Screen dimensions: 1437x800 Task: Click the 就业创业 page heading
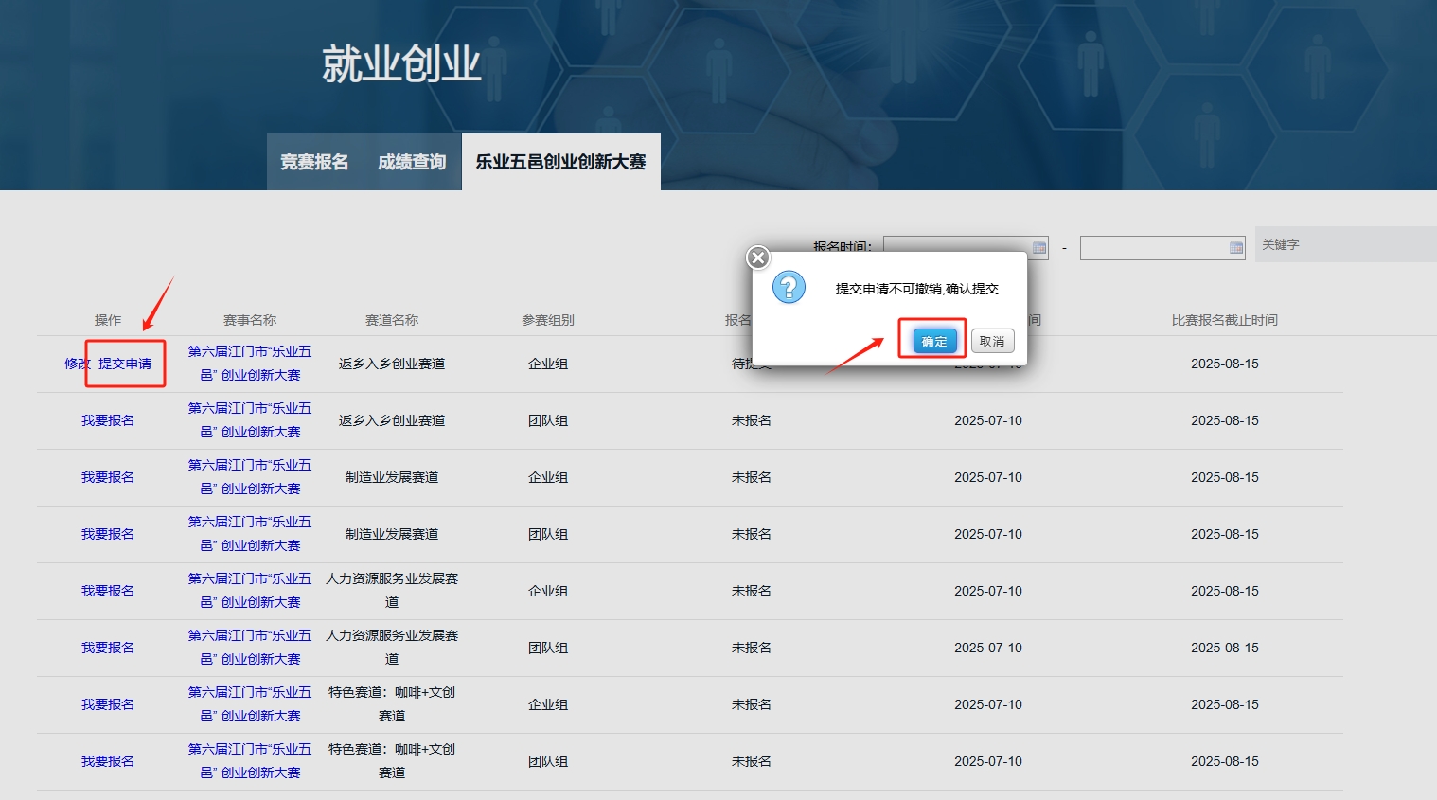[x=401, y=64]
